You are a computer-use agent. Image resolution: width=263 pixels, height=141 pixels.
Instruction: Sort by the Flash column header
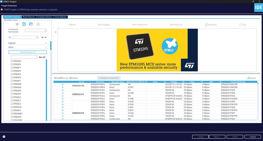coord(192,82)
